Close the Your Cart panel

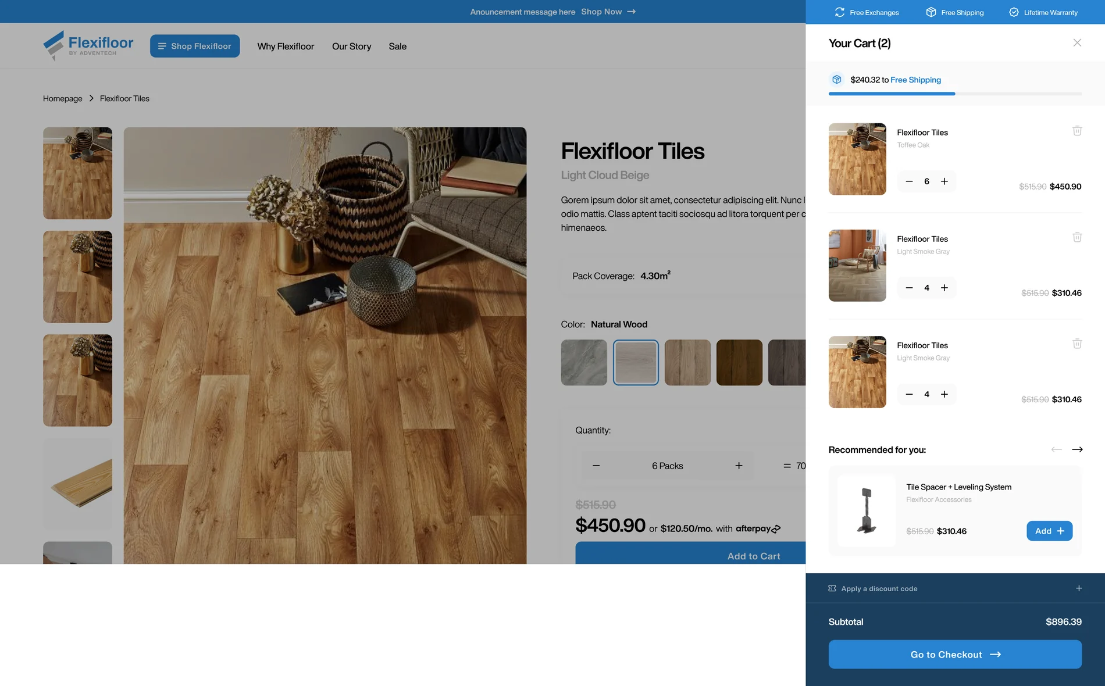[x=1077, y=42]
